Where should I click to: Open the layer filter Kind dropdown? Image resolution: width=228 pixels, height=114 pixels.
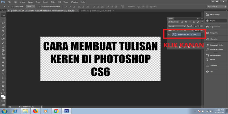click(173, 22)
